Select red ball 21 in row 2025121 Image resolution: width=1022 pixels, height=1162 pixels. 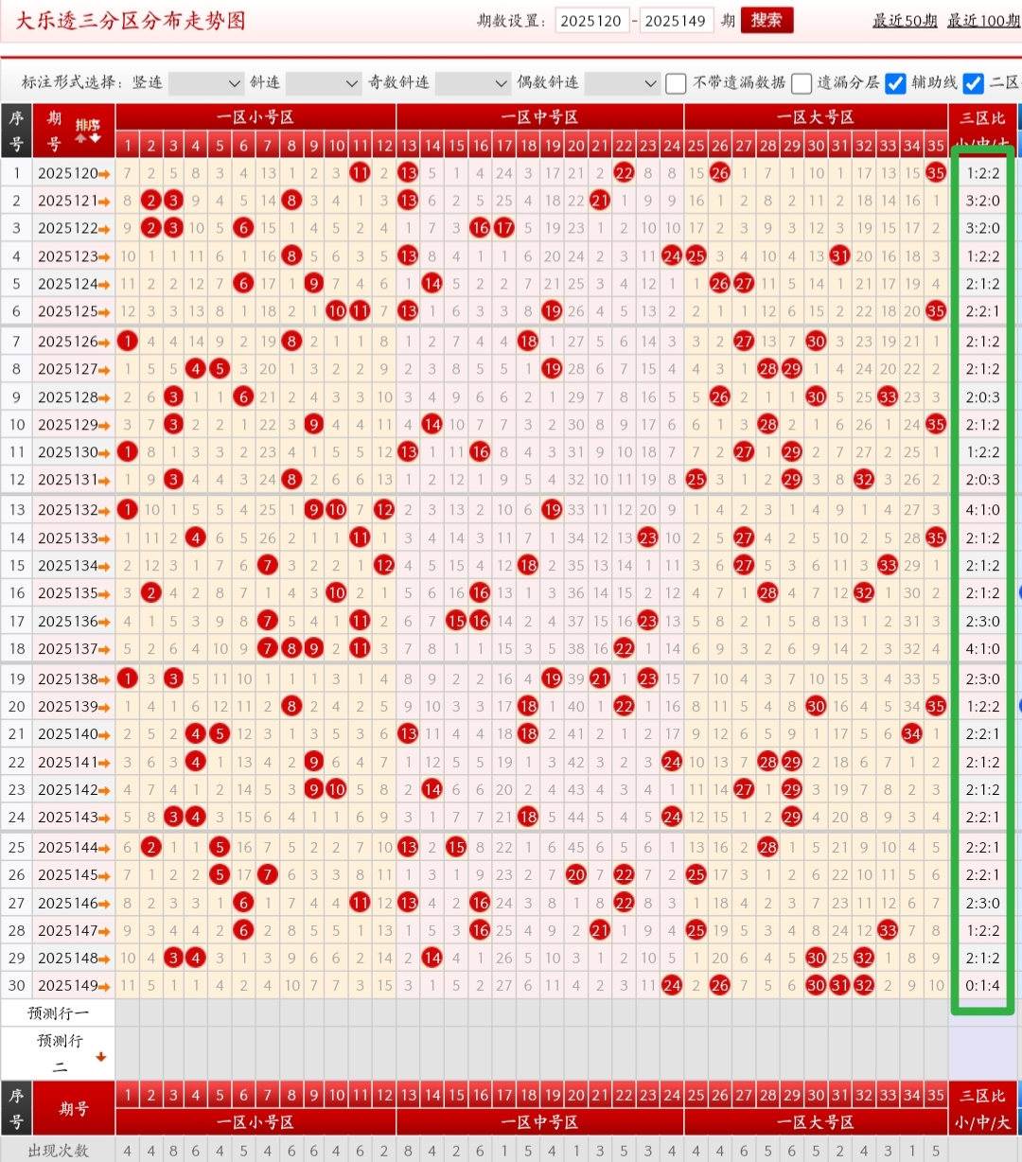point(600,202)
